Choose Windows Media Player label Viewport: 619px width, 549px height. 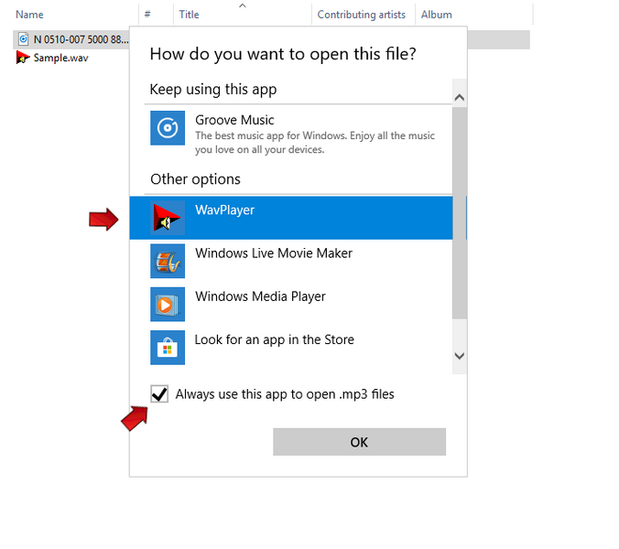260,296
